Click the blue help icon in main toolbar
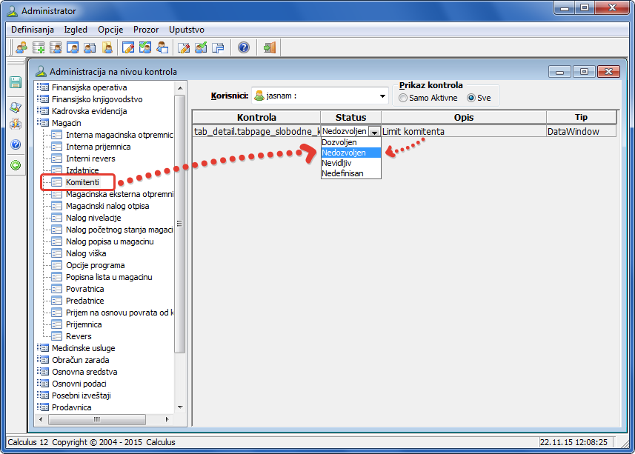This screenshot has width=635, height=454. [x=243, y=48]
